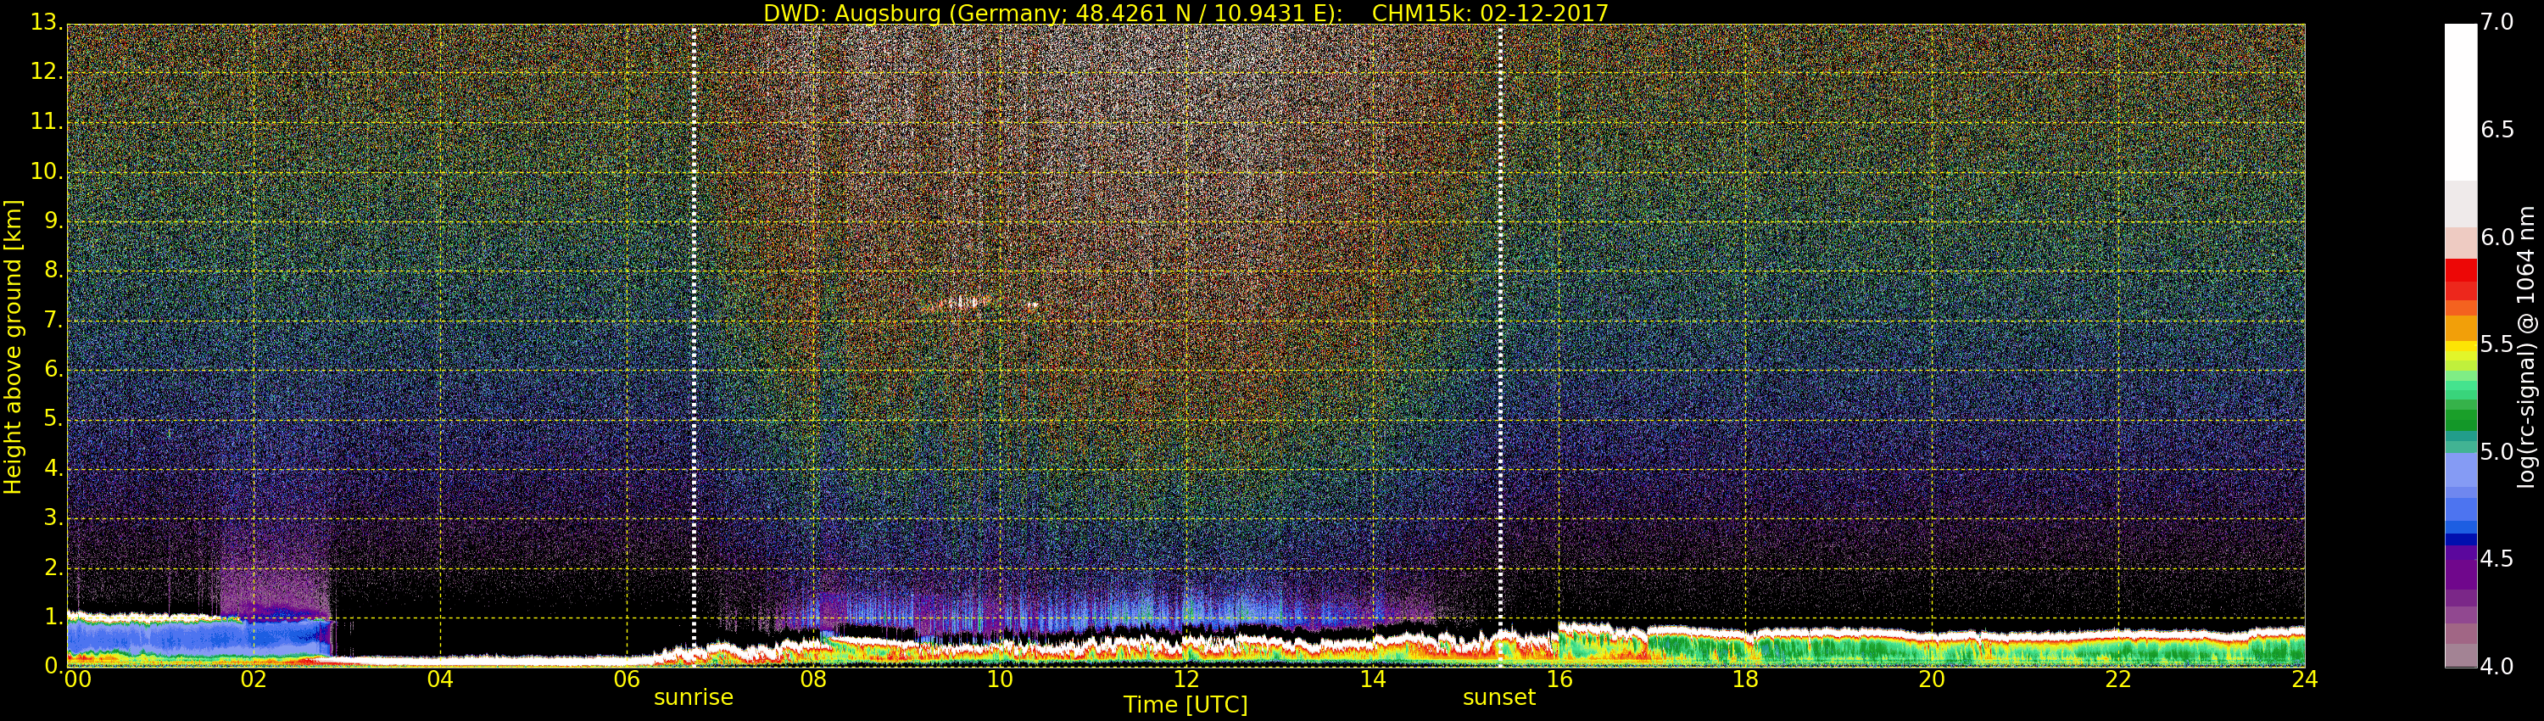
Task: Click the colorbar label 'log(rc-signal) @ 1064 nm'
Action: 2526,346
